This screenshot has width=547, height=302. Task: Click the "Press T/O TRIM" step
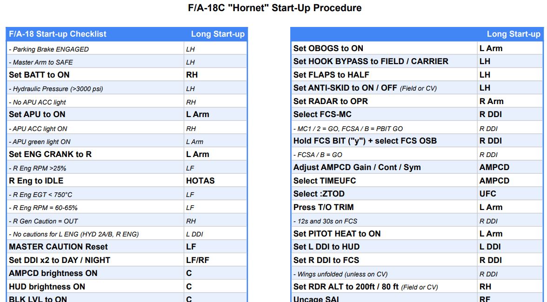[x=323, y=207]
